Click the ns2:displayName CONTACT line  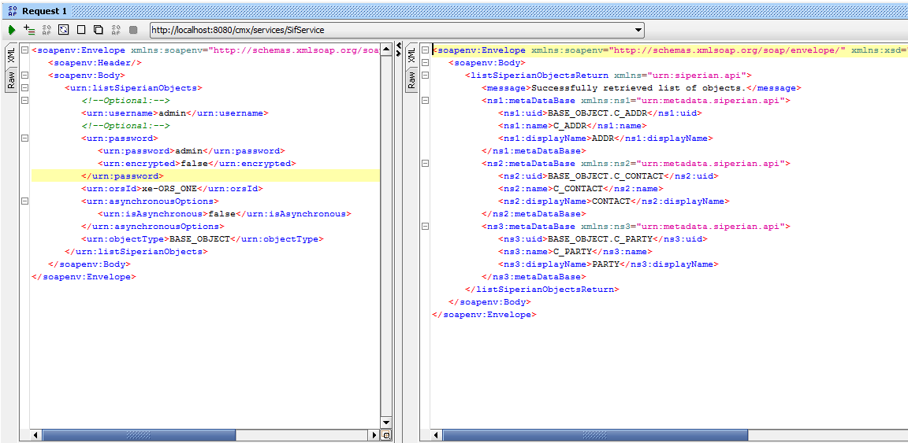point(613,201)
